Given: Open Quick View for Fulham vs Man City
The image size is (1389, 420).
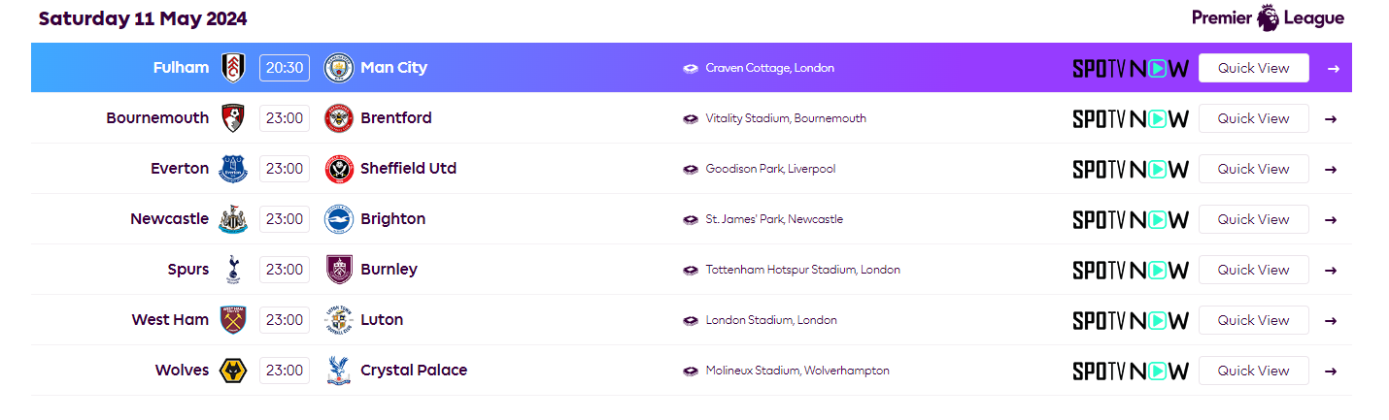Looking at the screenshot, I should point(1253,68).
